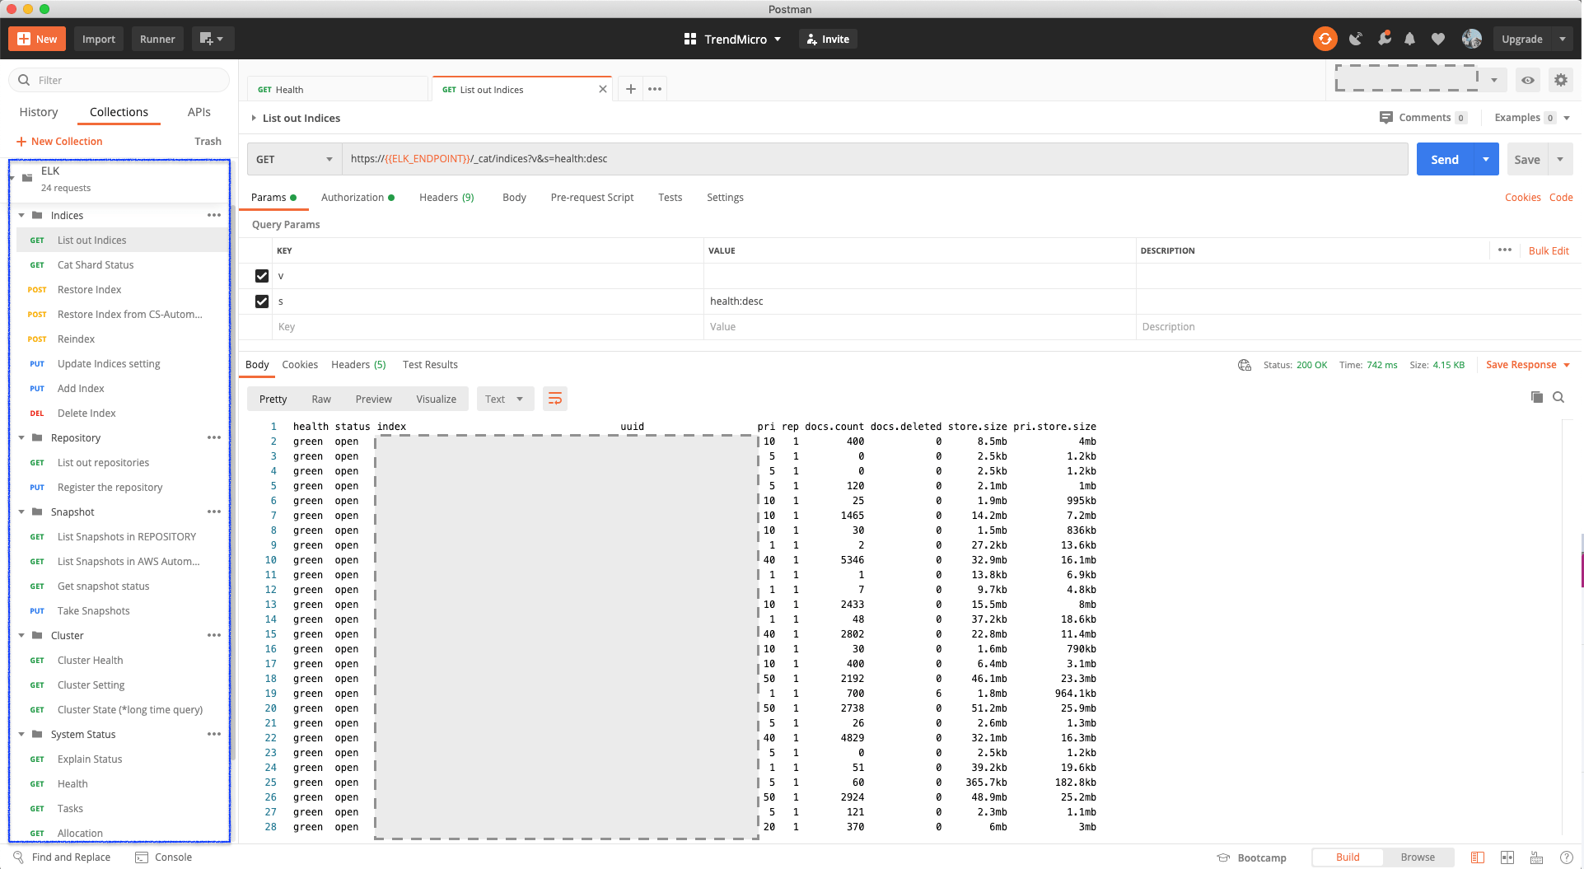1584x869 pixels.
Task: Uncheck the 's' query parameter
Action: 262,301
